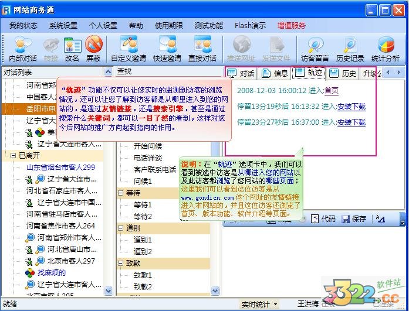
Task: Switch to the 对话 tab
Action: (241, 73)
